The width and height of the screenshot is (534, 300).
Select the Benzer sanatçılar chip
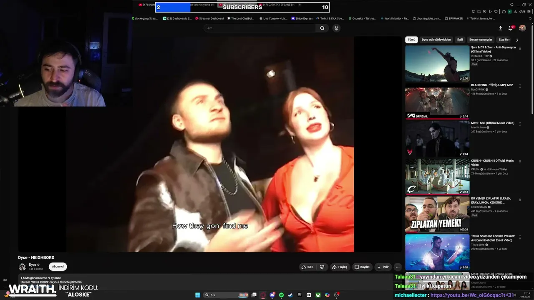pyautogui.click(x=481, y=40)
